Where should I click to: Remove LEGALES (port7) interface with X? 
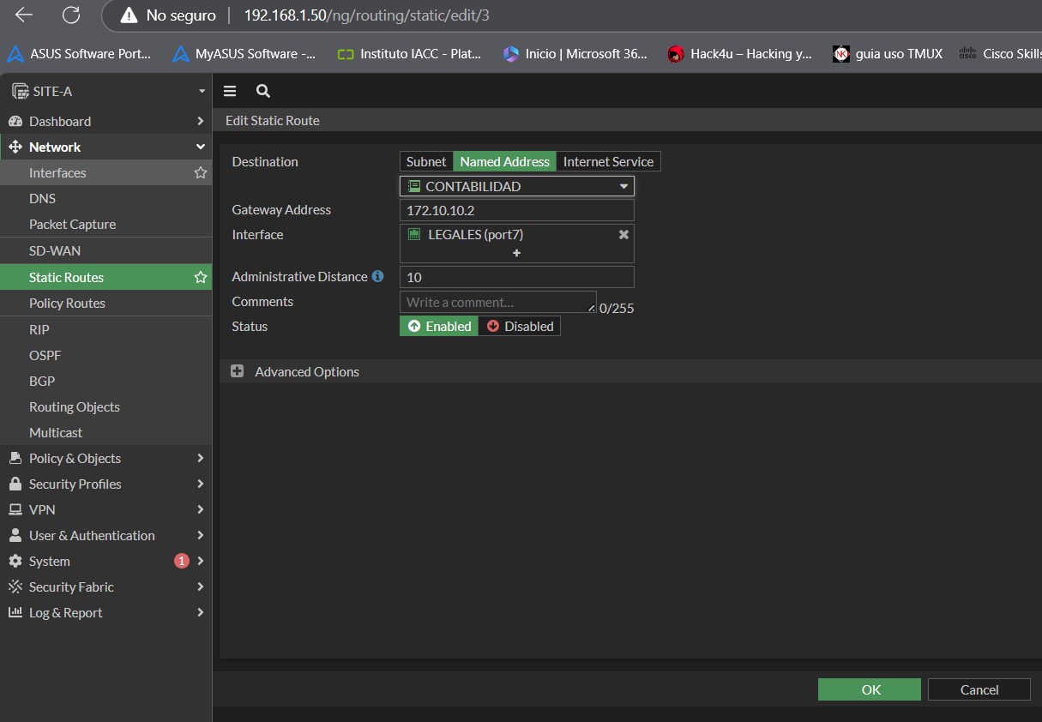[x=623, y=234]
